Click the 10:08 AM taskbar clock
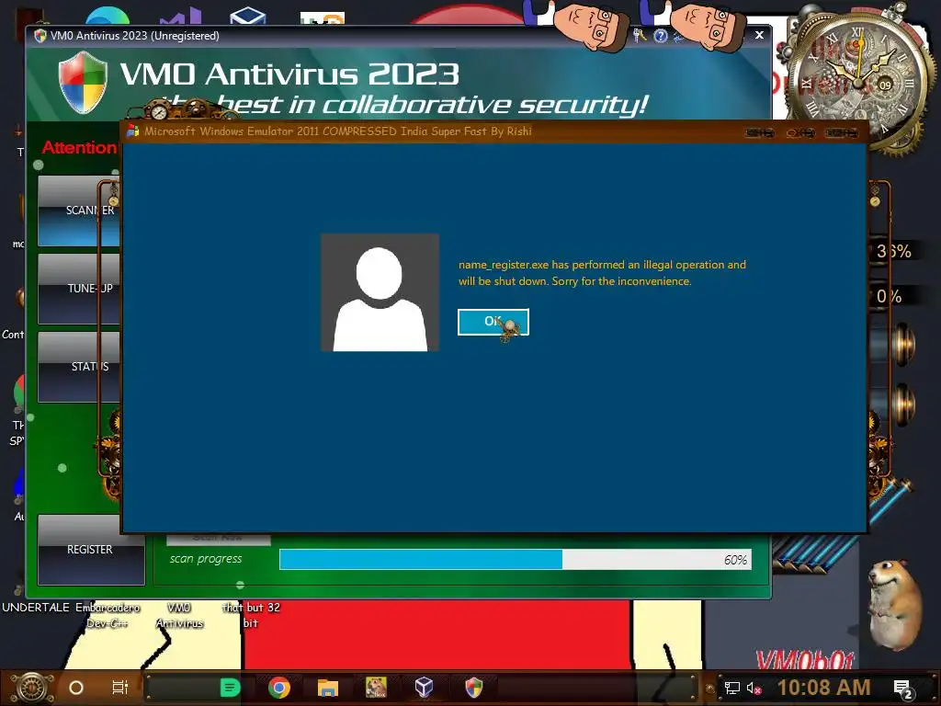 [823, 688]
